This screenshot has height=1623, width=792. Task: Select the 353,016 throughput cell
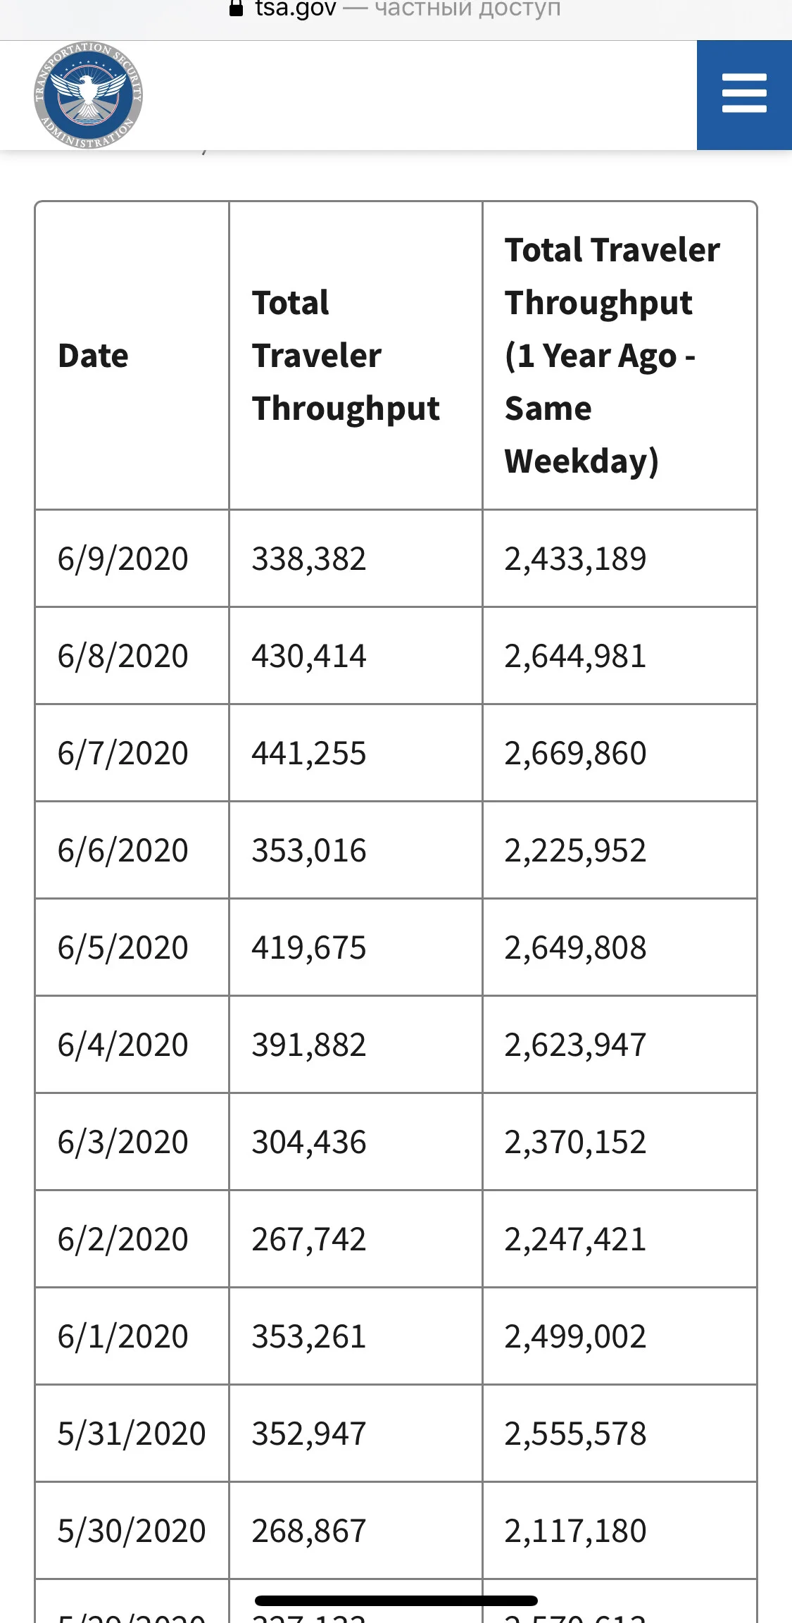point(356,850)
